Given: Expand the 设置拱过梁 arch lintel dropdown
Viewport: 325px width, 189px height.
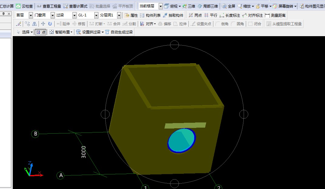Looking at the screenshot, I should coord(103,32).
